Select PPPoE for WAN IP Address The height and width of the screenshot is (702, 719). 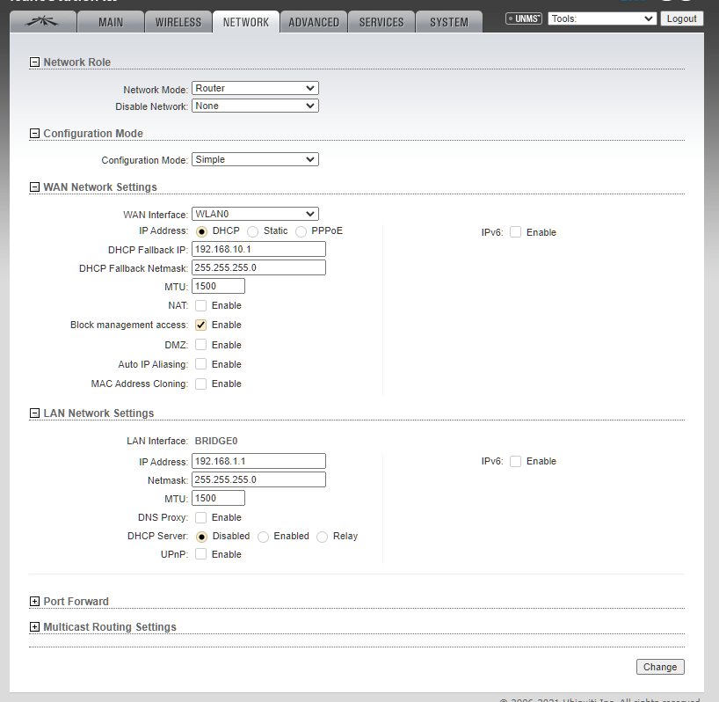pyautogui.click(x=301, y=231)
